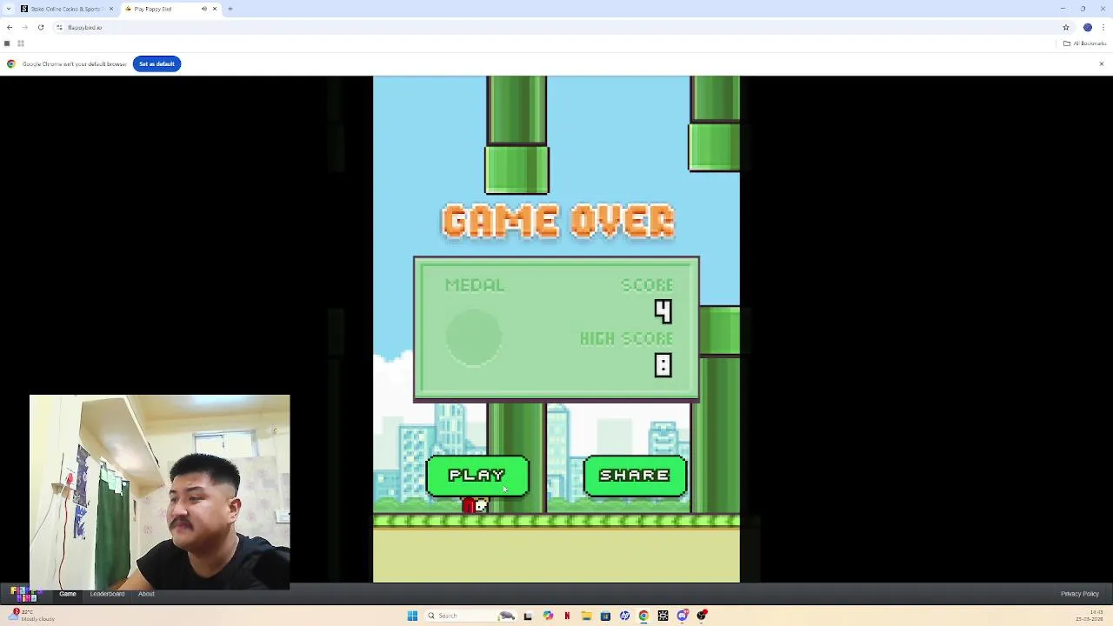Mute the Flappy Bird tab audio icon
Image resolution: width=1113 pixels, height=626 pixels.
point(203,9)
